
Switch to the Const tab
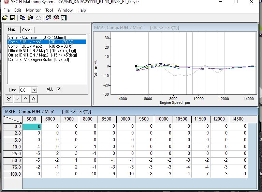click(x=27, y=30)
